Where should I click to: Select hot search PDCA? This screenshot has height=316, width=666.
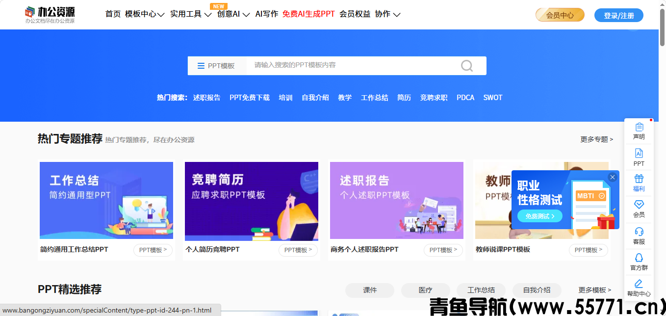[465, 98]
